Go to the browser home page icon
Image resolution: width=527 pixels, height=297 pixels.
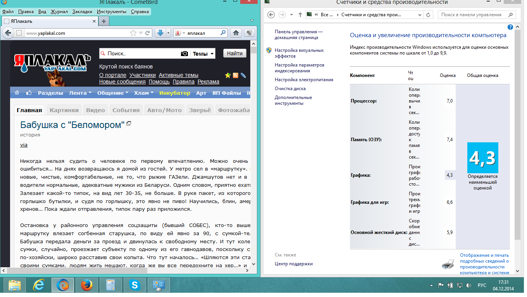coord(235,33)
